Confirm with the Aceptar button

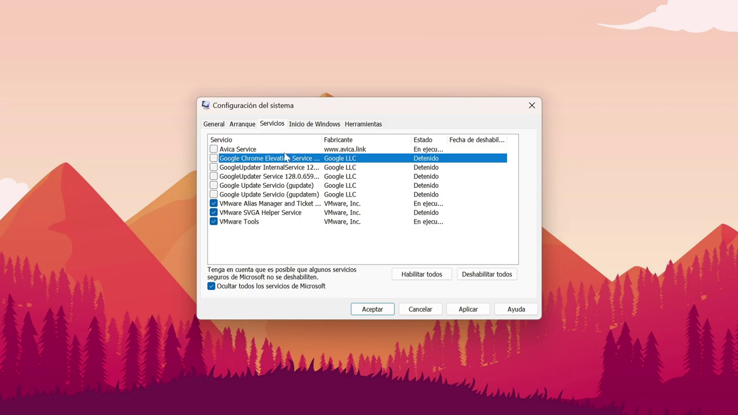click(x=372, y=310)
